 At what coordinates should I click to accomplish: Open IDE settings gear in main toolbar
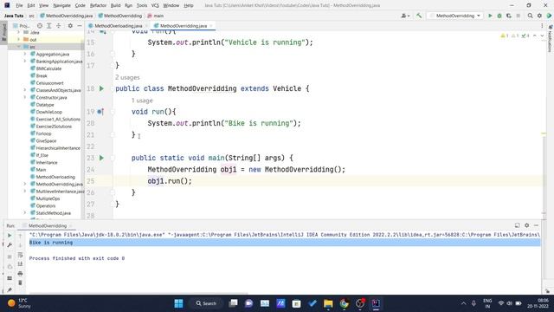[539, 16]
